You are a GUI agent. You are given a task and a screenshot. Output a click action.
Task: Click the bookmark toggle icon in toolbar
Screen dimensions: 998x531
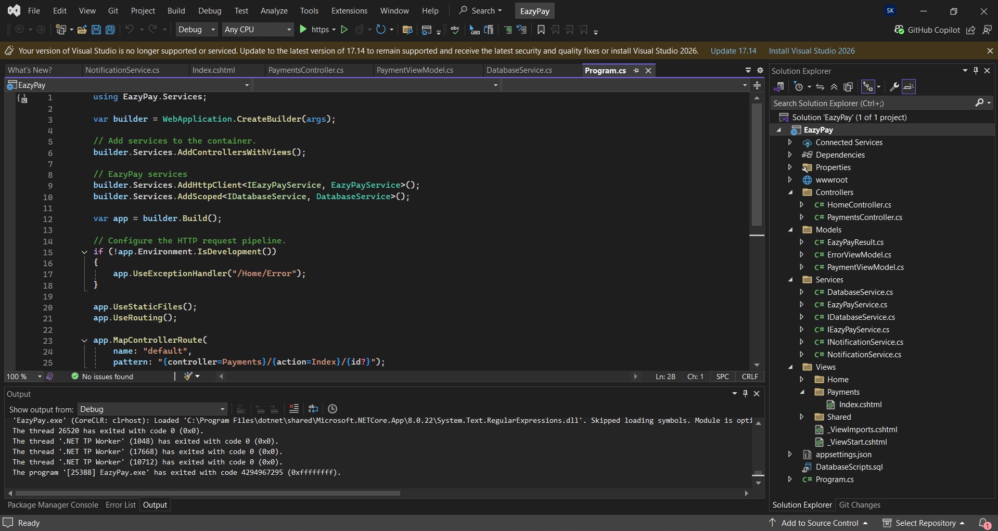[x=541, y=30]
